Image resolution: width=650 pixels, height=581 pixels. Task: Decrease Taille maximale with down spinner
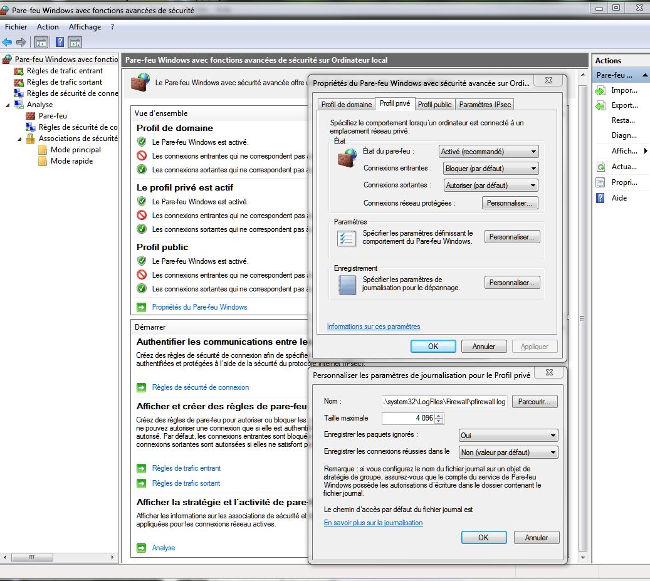coord(439,421)
